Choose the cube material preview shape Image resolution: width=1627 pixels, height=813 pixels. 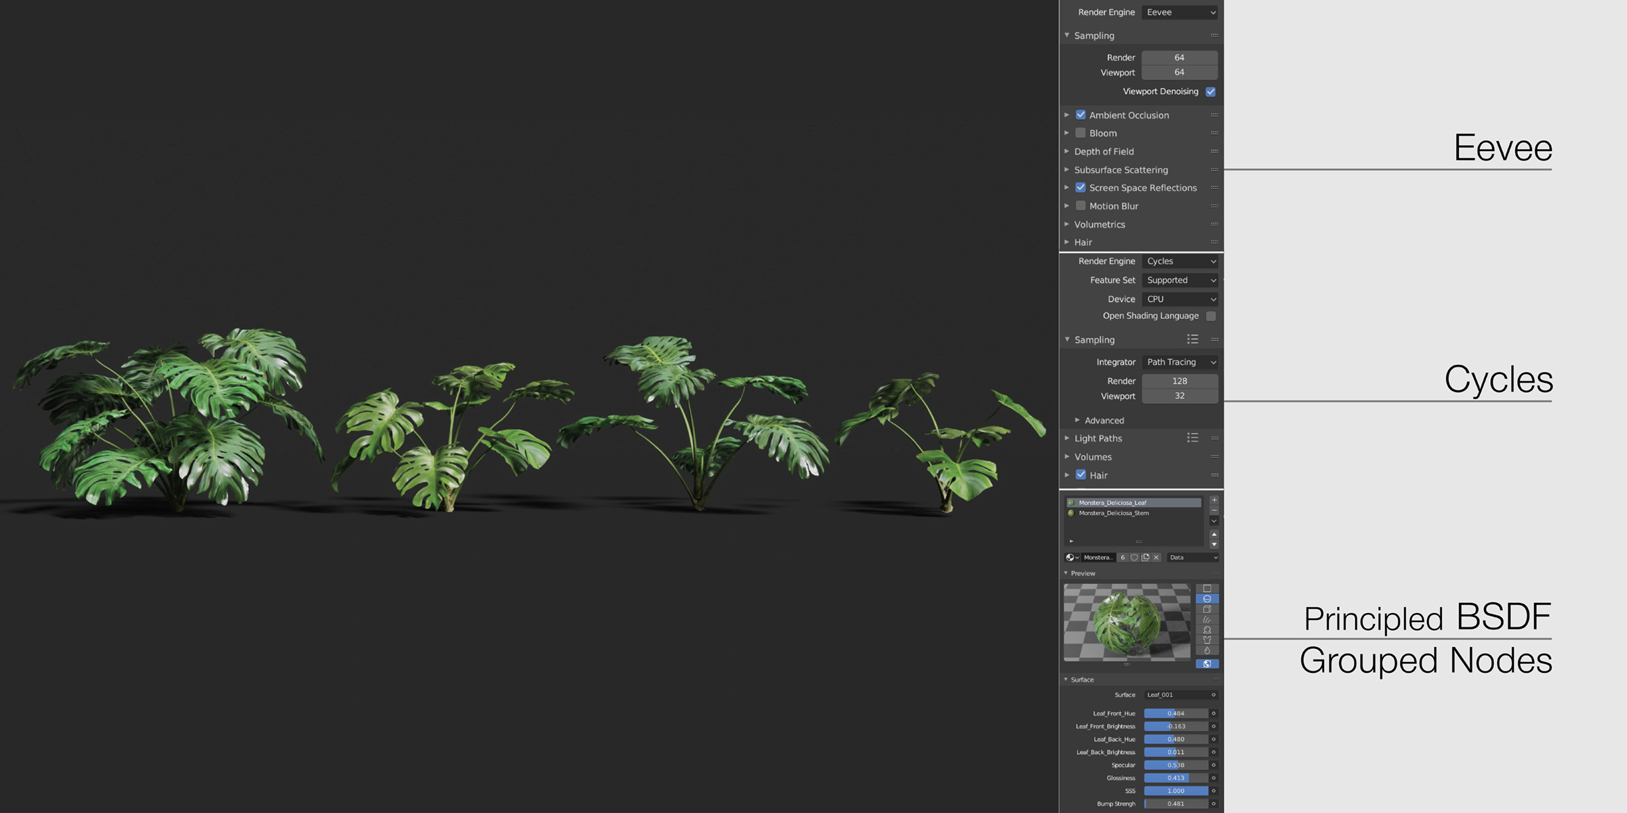pyautogui.click(x=1207, y=609)
